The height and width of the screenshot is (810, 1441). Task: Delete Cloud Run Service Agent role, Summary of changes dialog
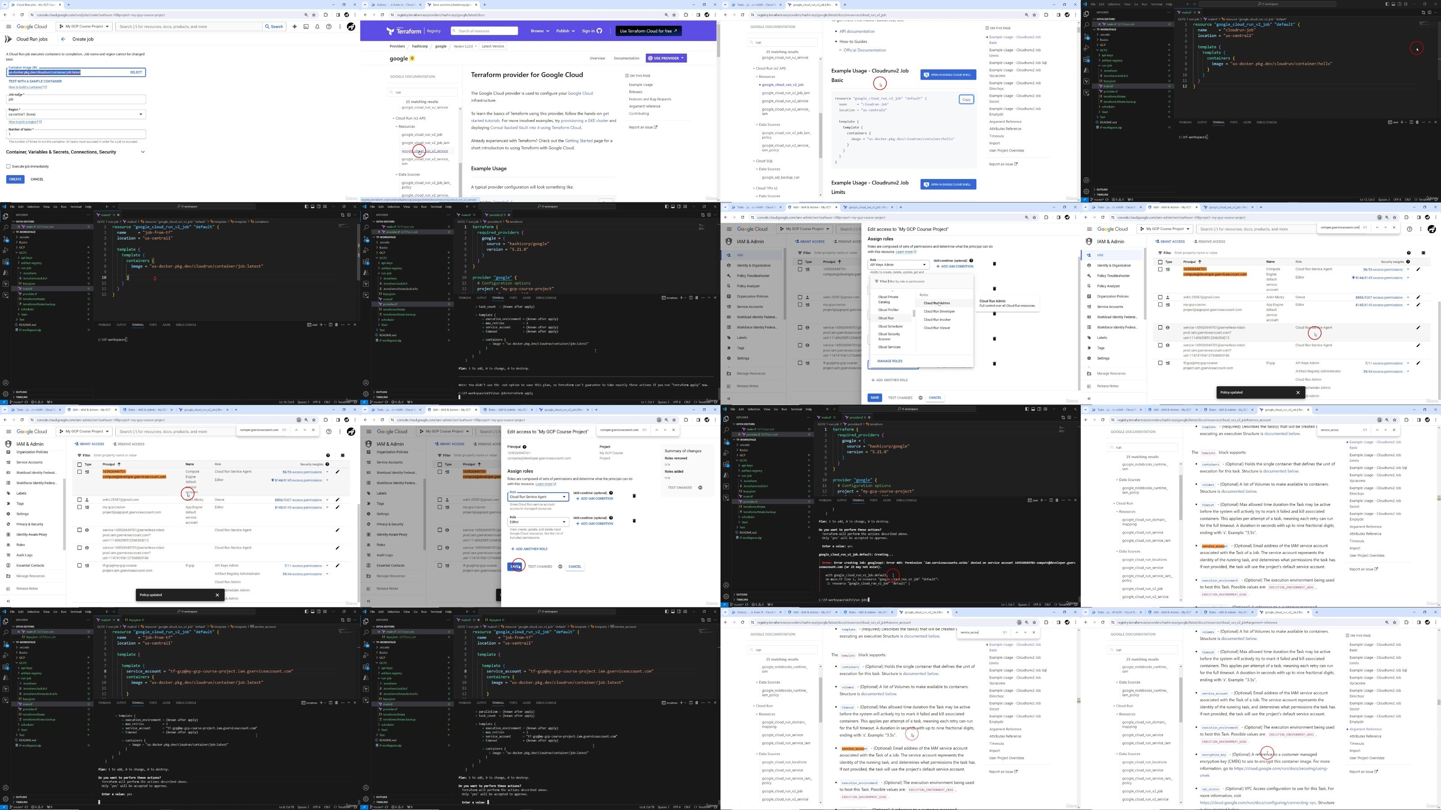634,496
